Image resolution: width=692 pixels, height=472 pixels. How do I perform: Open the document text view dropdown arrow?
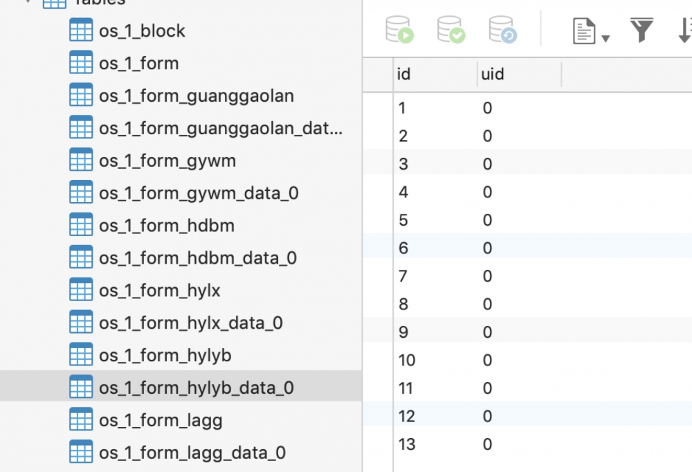[x=606, y=39]
